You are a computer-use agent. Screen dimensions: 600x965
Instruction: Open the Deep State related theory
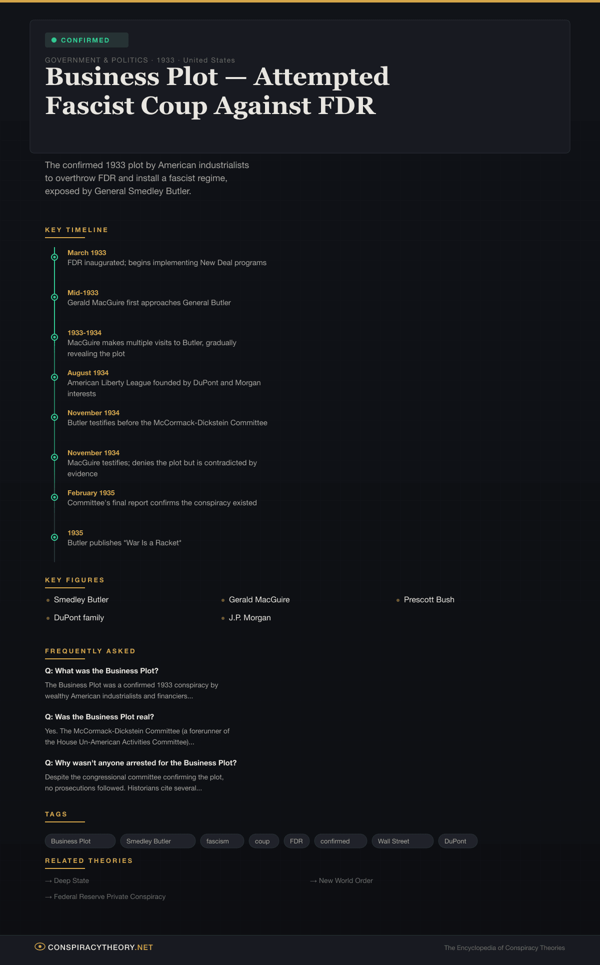[71, 880]
